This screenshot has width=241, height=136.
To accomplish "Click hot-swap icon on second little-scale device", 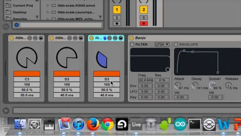I will coord(75,38).
